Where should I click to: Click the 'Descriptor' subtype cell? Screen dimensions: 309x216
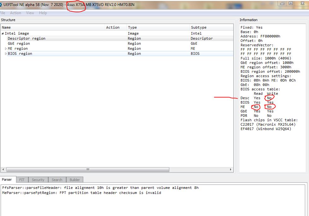pyautogui.click(x=201, y=38)
